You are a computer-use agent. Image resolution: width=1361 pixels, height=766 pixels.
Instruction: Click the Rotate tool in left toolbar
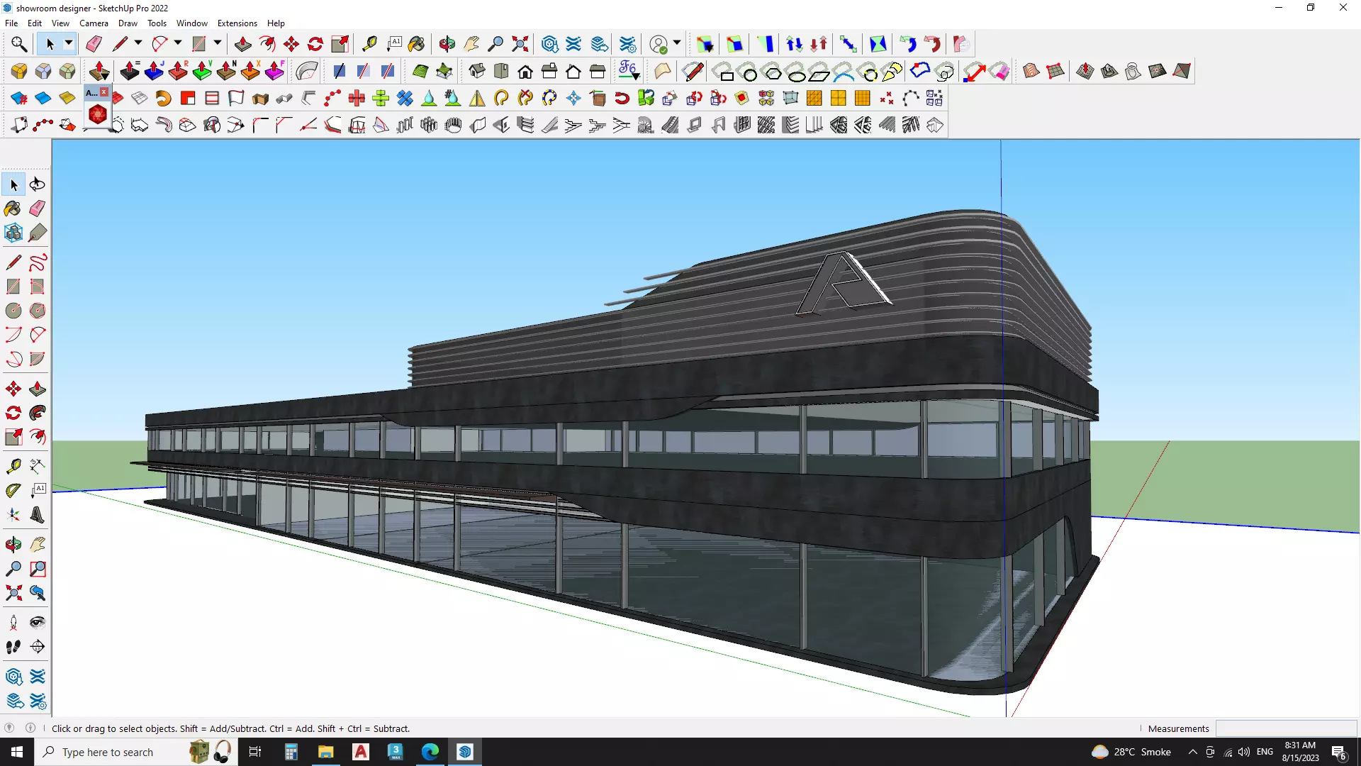click(13, 413)
